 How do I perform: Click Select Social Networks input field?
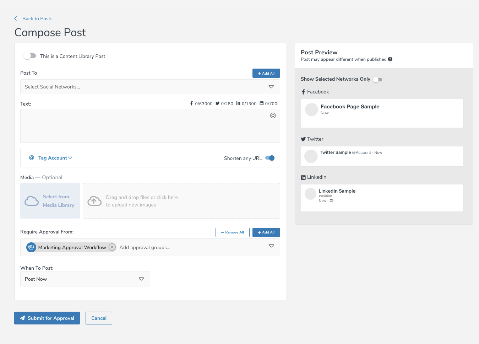[x=150, y=87]
